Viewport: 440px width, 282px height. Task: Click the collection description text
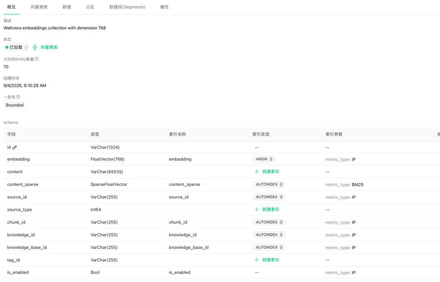(55, 28)
